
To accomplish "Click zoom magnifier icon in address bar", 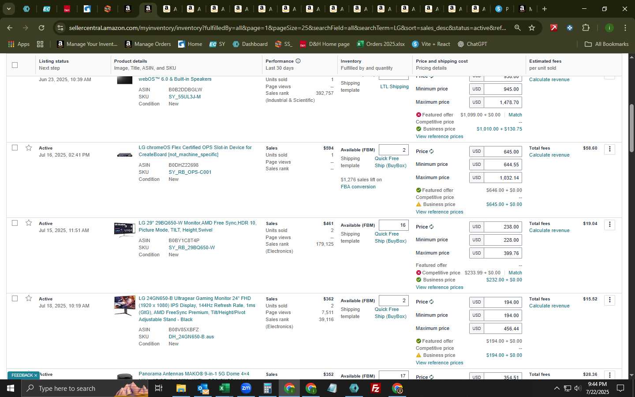I will click(517, 28).
